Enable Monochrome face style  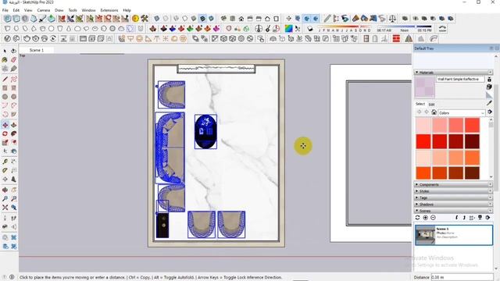211,19
